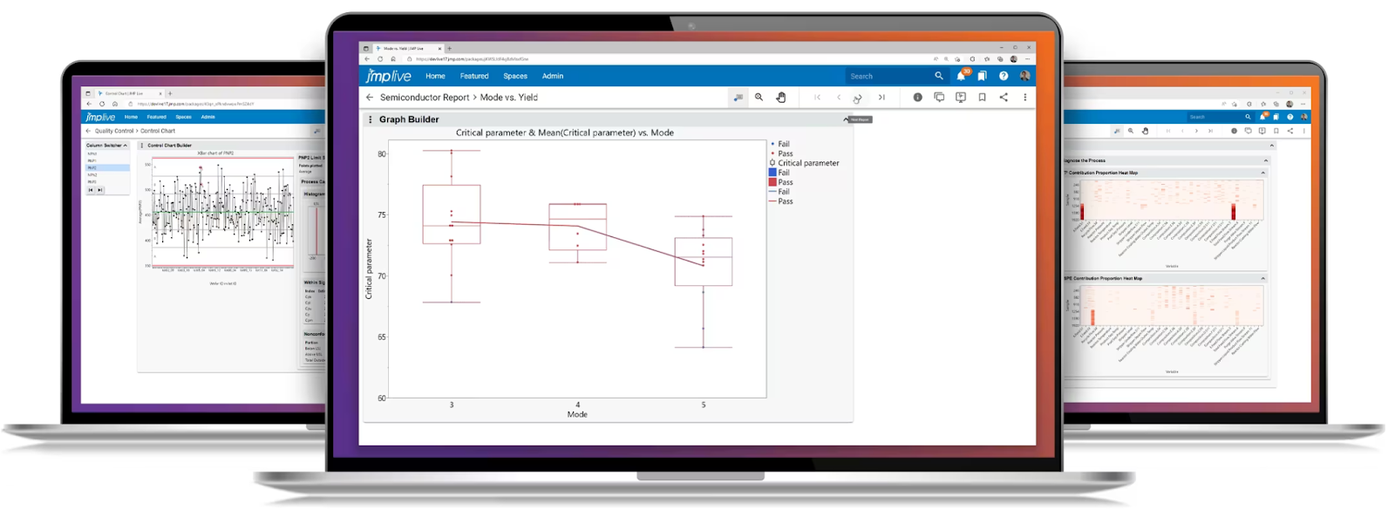The image size is (1395, 517).
Task: Open the Home menu in center window
Action: pos(435,76)
